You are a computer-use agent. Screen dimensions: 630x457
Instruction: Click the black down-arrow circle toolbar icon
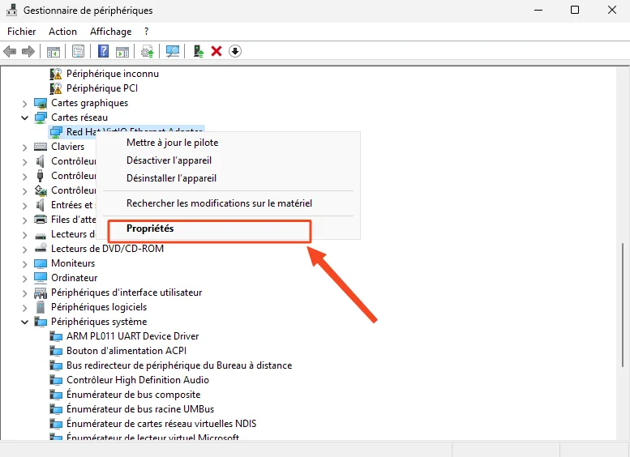tap(235, 51)
